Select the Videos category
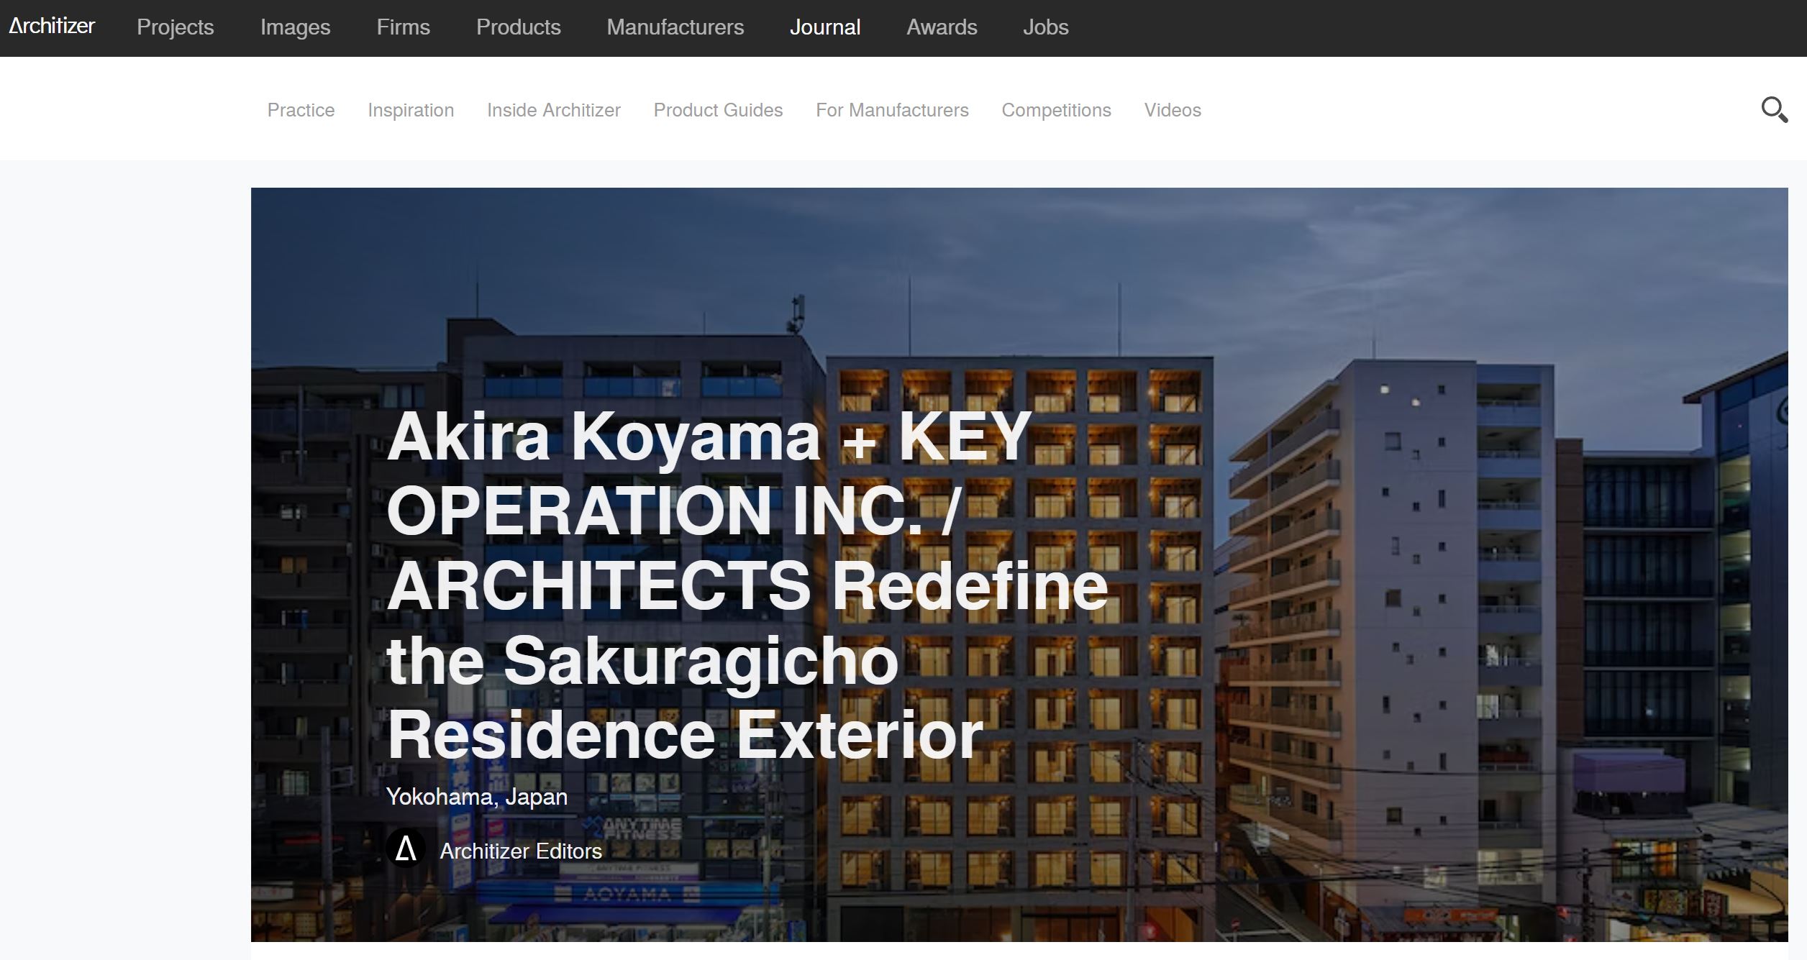The image size is (1807, 960). click(1173, 110)
